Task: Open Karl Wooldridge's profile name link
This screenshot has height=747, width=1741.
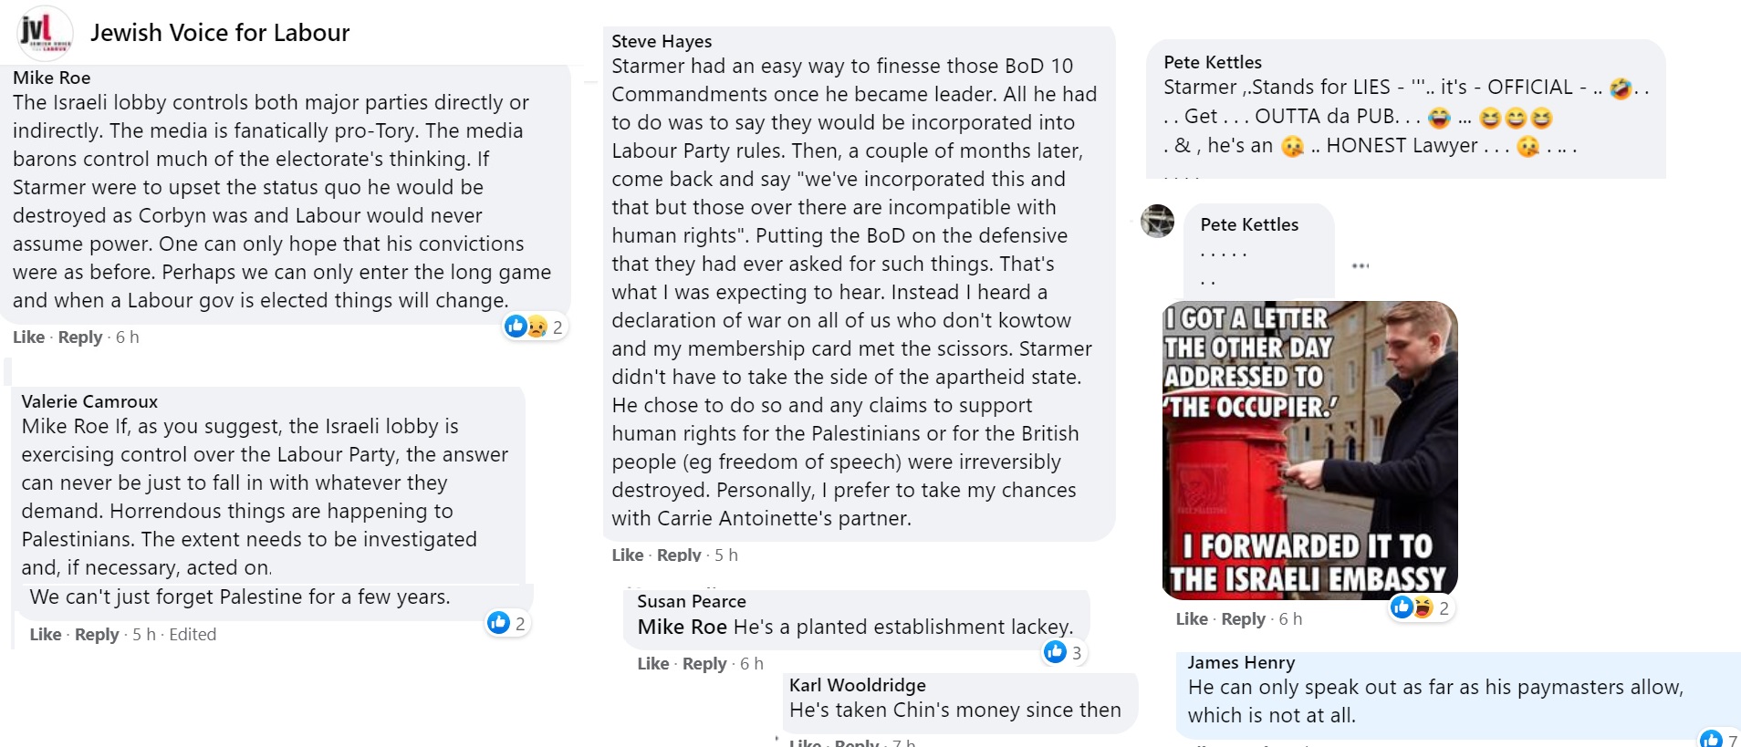Action: pyautogui.click(x=857, y=685)
